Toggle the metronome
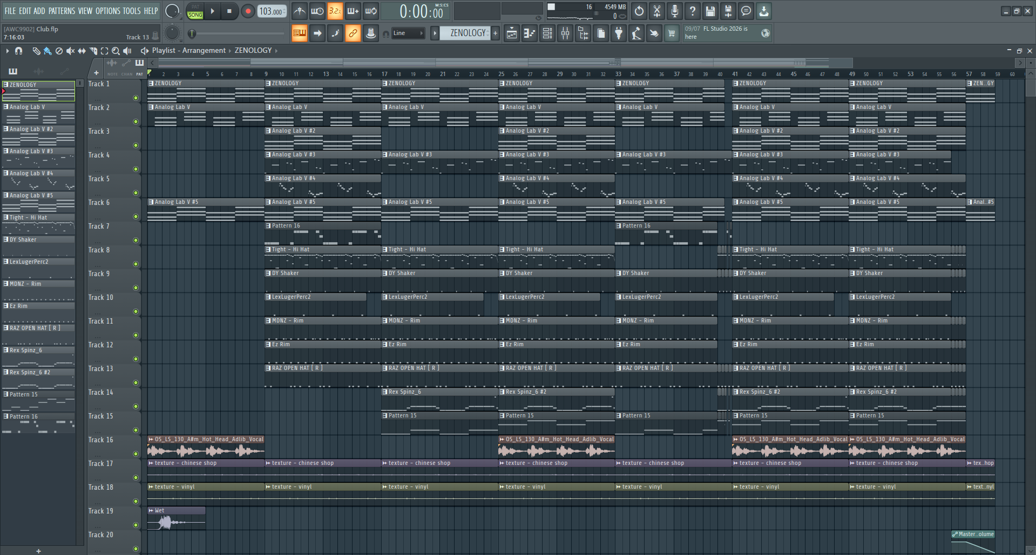This screenshot has width=1036, height=555. (x=300, y=11)
